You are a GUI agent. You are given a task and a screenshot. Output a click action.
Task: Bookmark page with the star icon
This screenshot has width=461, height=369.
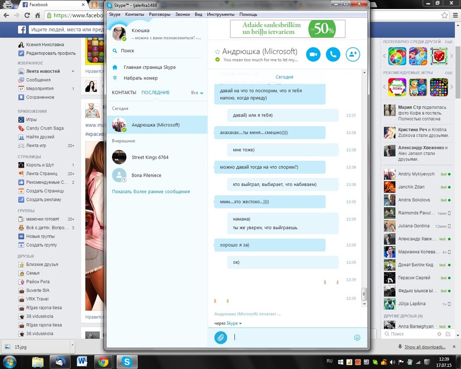[445, 15]
